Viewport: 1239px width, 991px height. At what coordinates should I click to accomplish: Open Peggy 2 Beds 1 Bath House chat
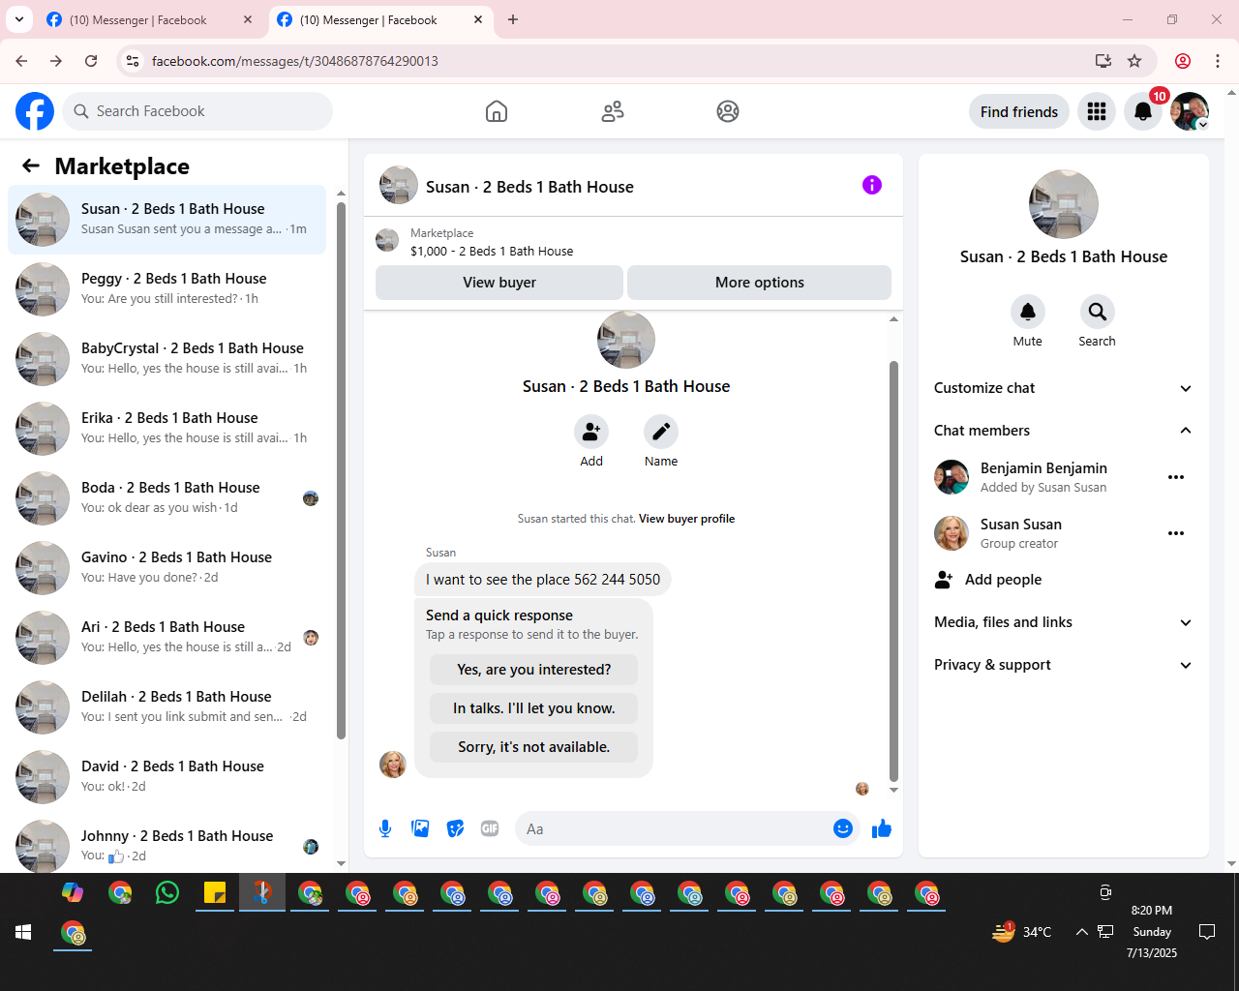point(166,289)
